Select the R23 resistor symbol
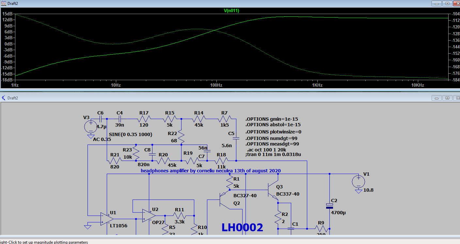The image size is (460, 244). point(136,153)
